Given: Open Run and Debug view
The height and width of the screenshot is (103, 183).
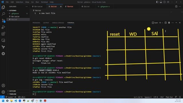Looking at the screenshot, I should pos(3,27).
